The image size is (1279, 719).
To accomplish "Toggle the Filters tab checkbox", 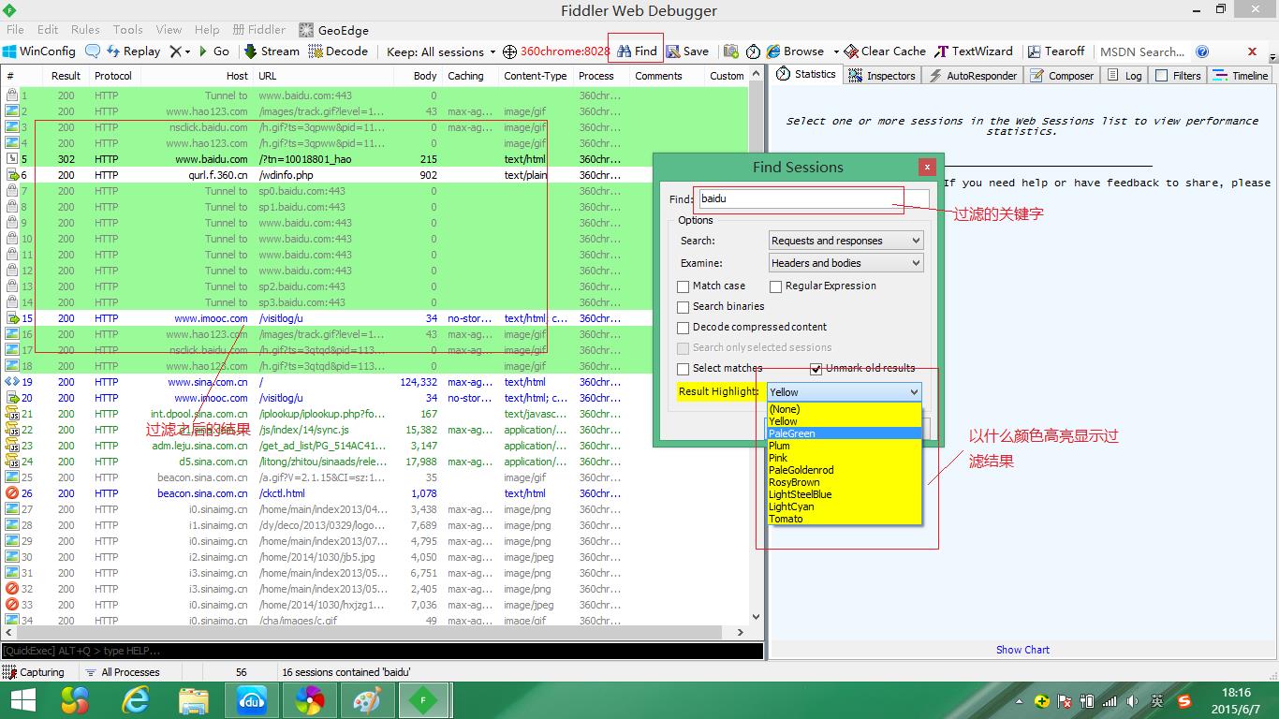I will click(1161, 76).
